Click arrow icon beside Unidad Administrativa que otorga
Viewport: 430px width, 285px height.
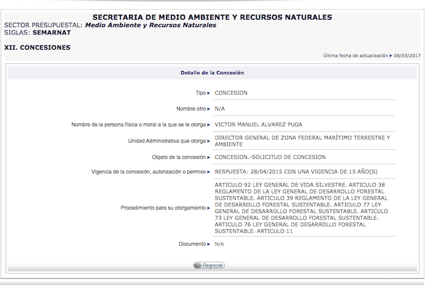coord(209,141)
